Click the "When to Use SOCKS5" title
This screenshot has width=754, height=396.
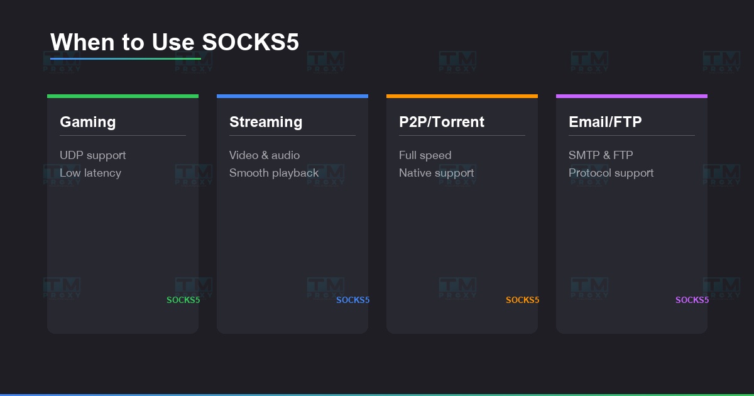[175, 42]
